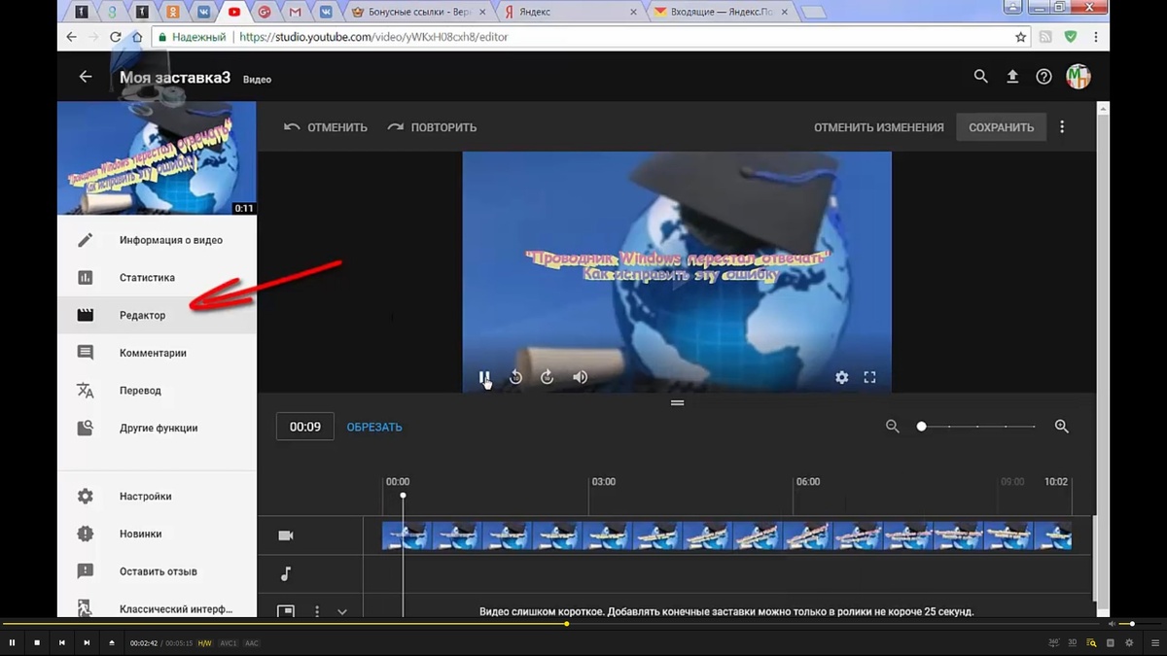Open the Studio search icon
1167x656 pixels.
click(x=980, y=76)
